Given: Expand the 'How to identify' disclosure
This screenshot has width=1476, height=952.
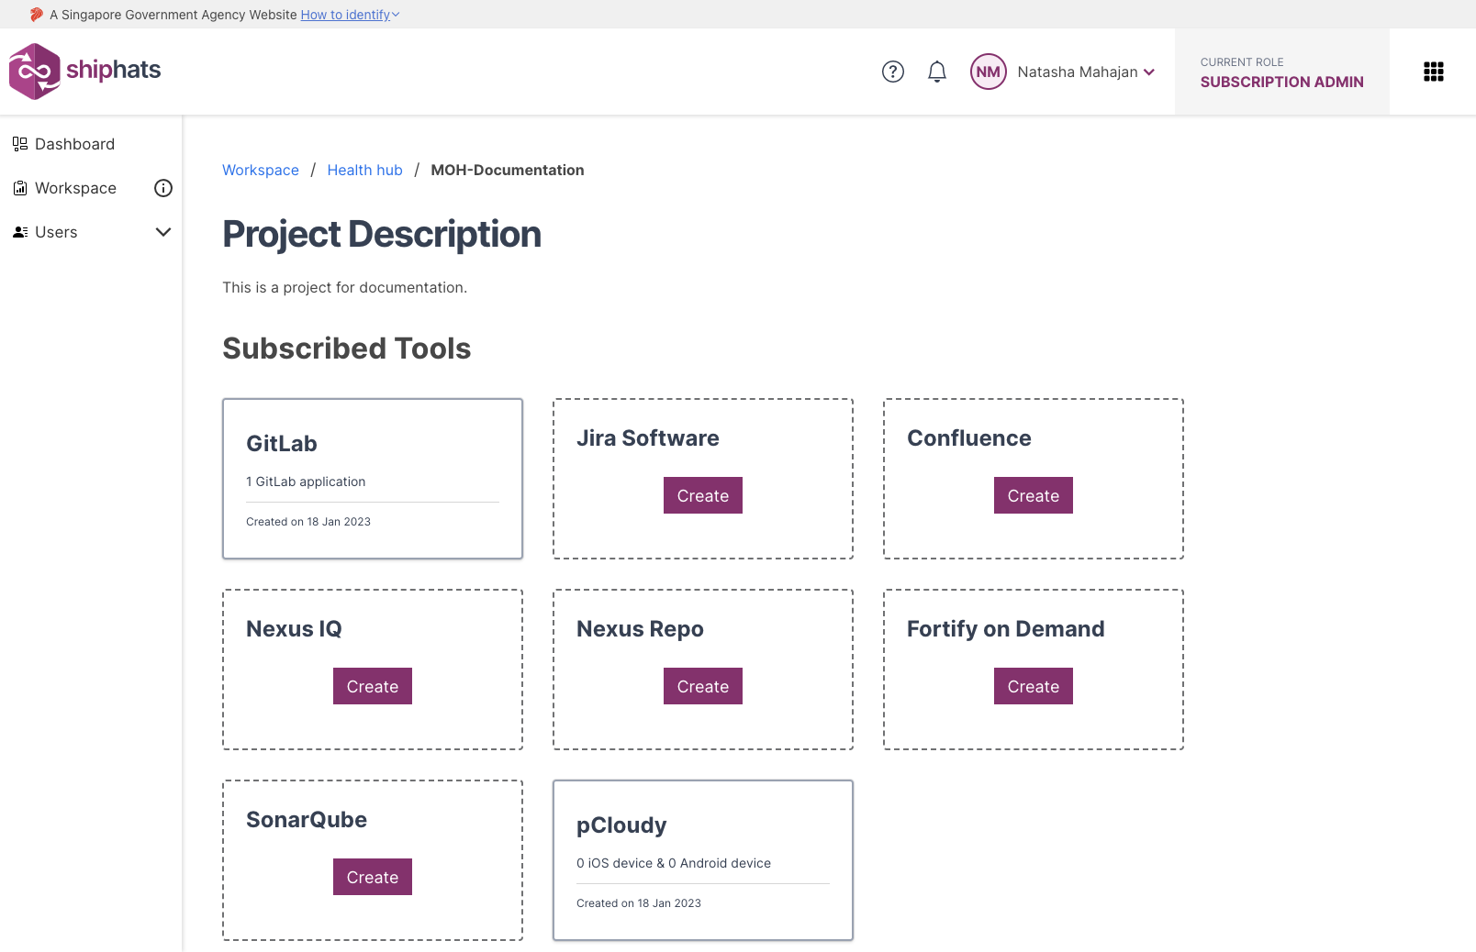Looking at the screenshot, I should (350, 15).
